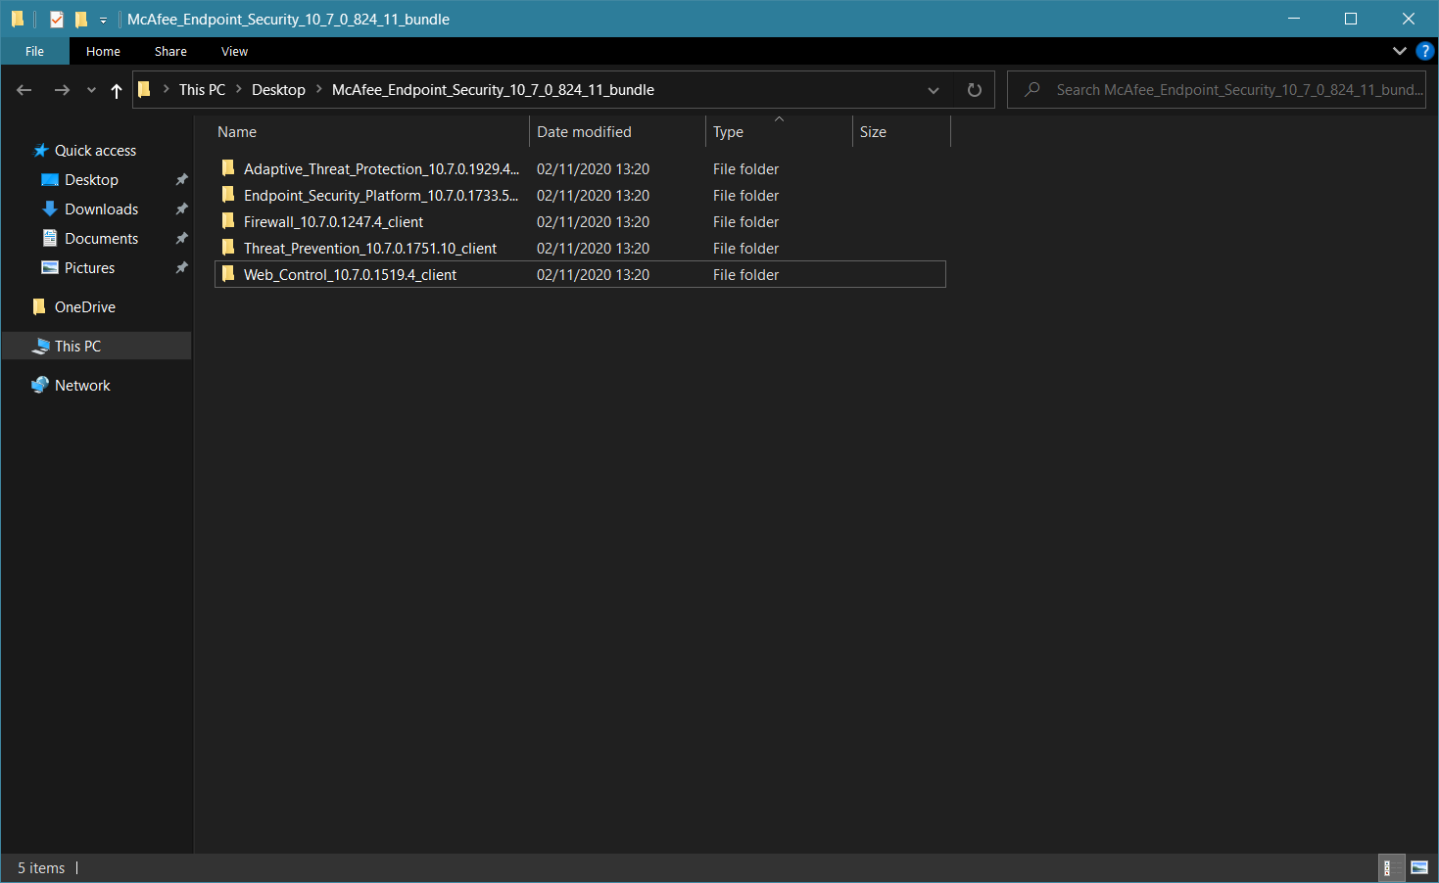Sort by the Date modified column header
This screenshot has width=1439, height=883.
click(584, 132)
